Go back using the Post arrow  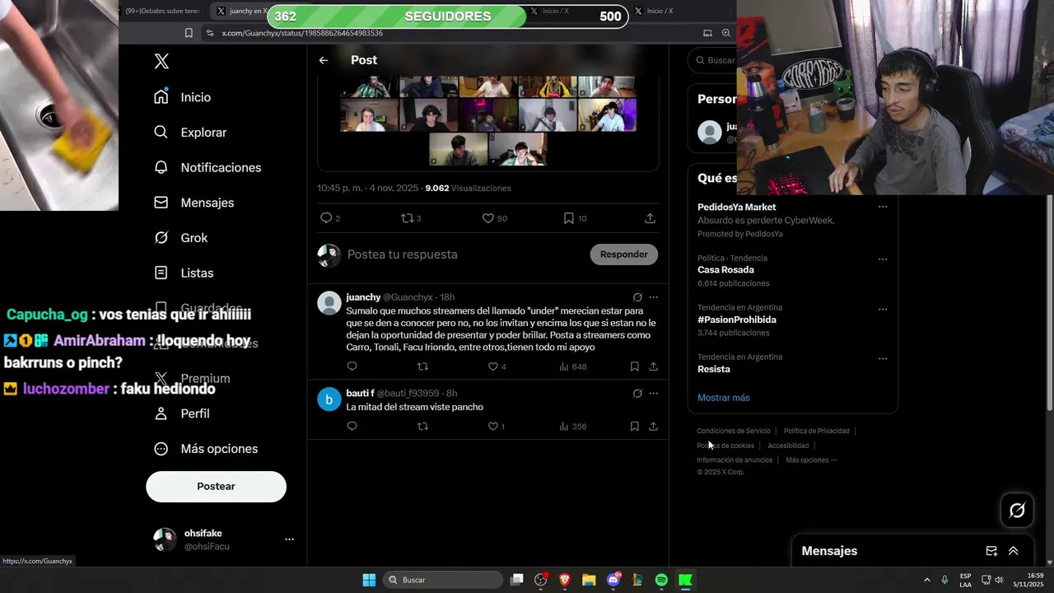(x=324, y=60)
